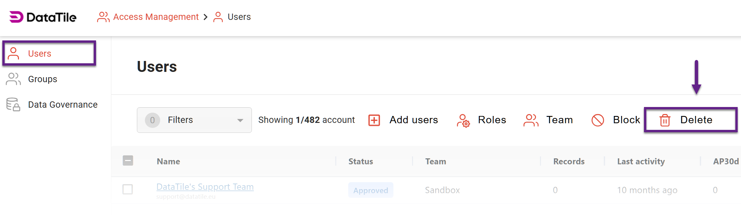Select the Users person icon in sidebar

(13, 53)
